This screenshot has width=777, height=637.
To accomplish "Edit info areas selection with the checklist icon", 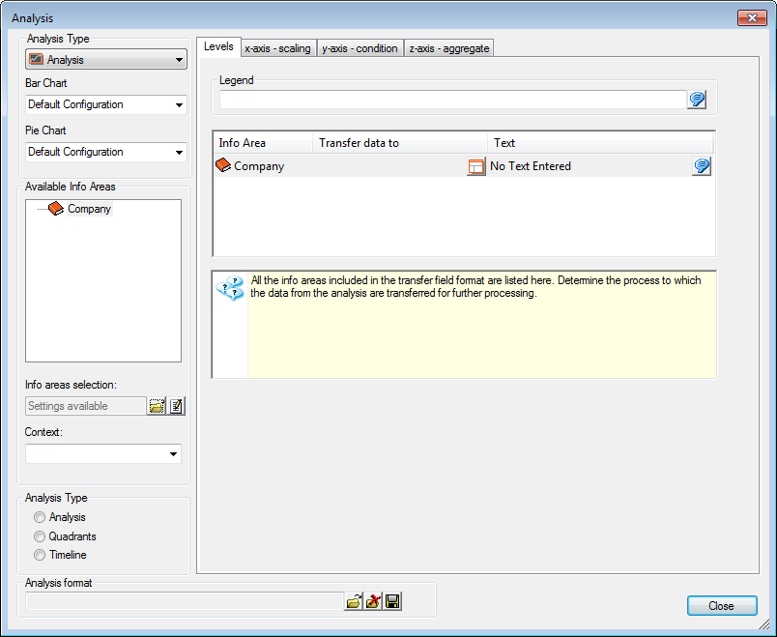I will (176, 406).
